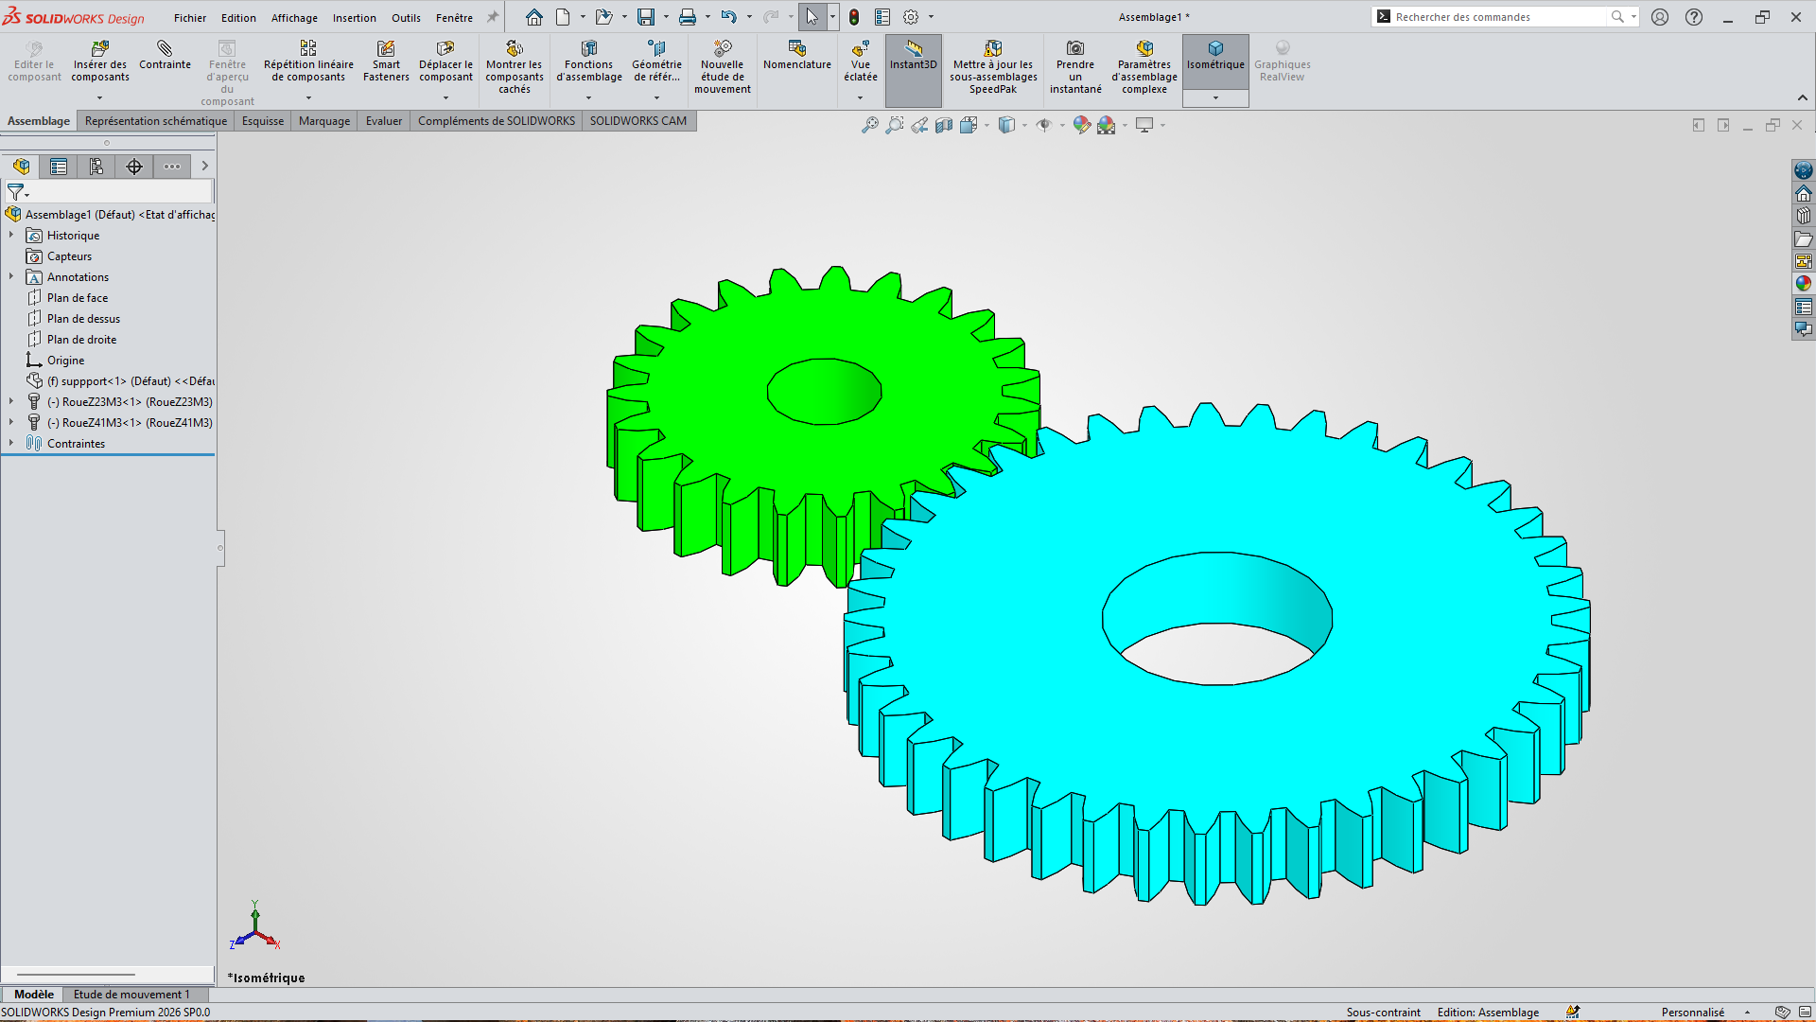Open the section view tool icon

944,125
